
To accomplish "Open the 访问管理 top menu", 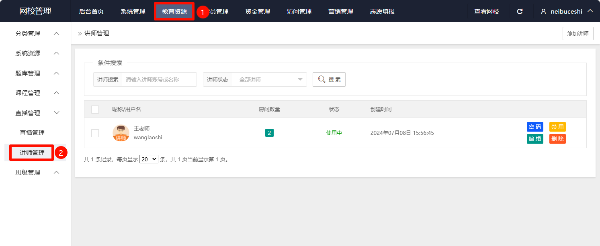I will (x=299, y=12).
